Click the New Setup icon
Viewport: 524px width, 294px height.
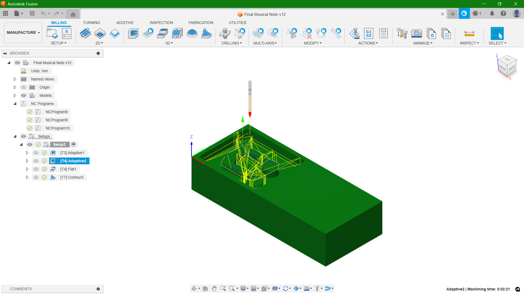(52, 34)
